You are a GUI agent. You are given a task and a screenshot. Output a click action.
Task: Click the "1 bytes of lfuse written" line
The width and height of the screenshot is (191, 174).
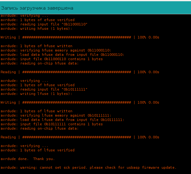[36, 111]
